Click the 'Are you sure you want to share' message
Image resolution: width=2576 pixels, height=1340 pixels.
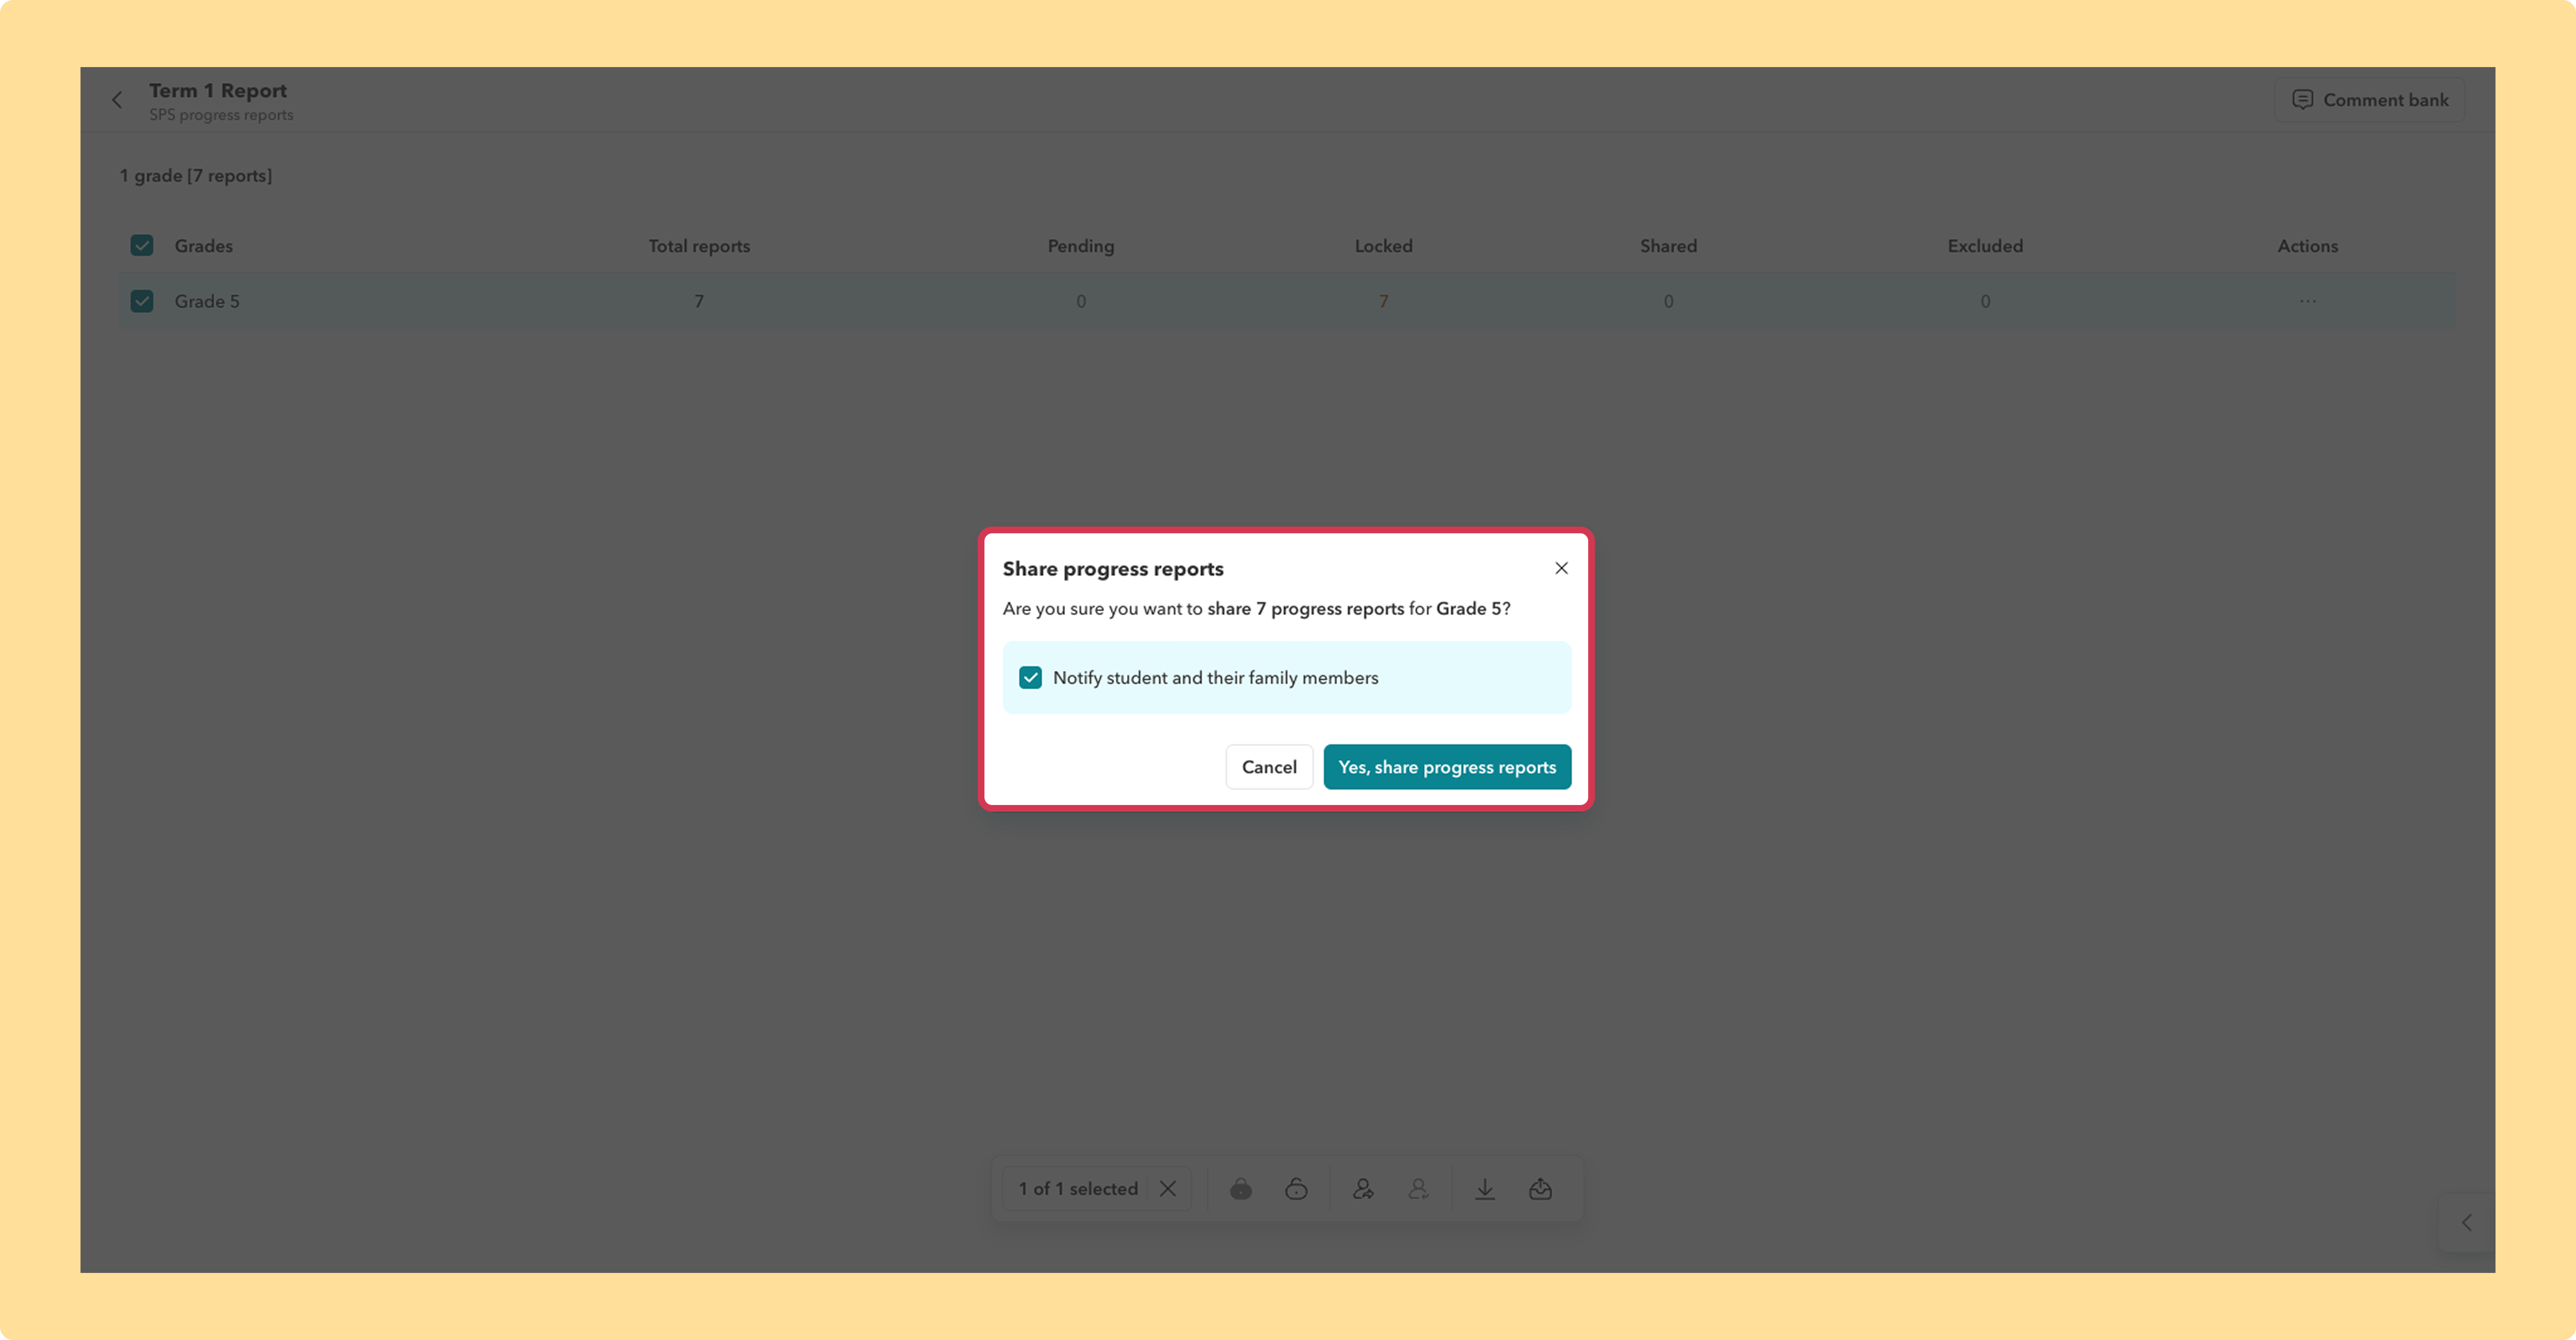[1256, 609]
